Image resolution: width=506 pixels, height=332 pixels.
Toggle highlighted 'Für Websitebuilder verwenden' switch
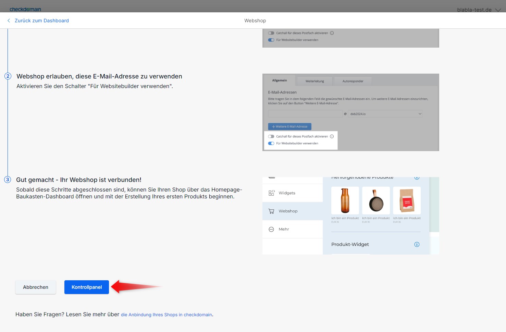[271, 143]
